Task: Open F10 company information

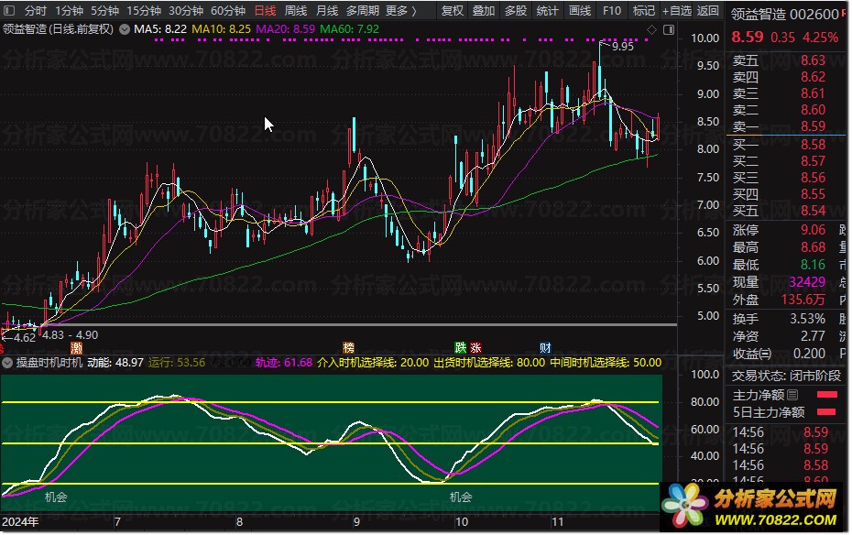Action: coord(612,10)
